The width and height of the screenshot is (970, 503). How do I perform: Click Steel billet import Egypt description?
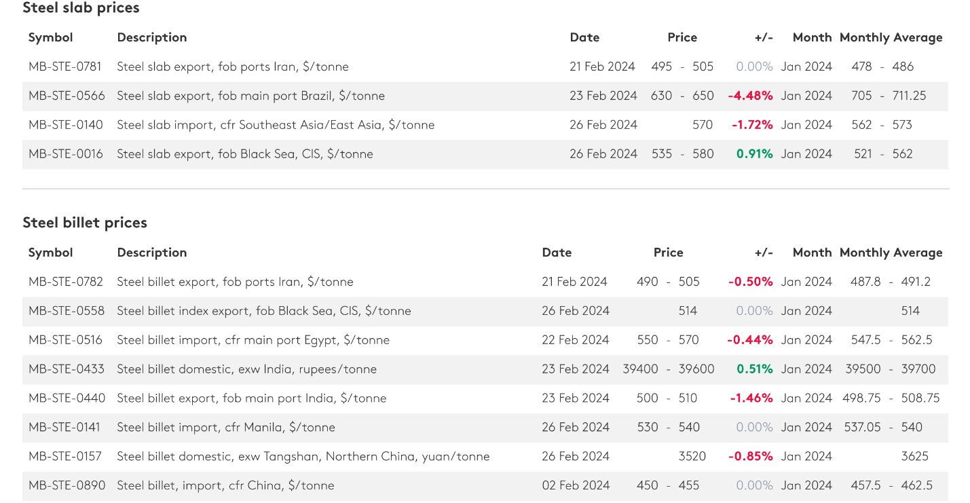pos(253,340)
